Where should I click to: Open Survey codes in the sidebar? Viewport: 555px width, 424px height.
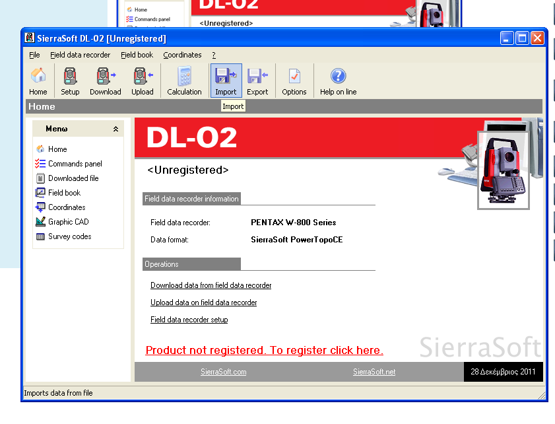tap(64, 236)
